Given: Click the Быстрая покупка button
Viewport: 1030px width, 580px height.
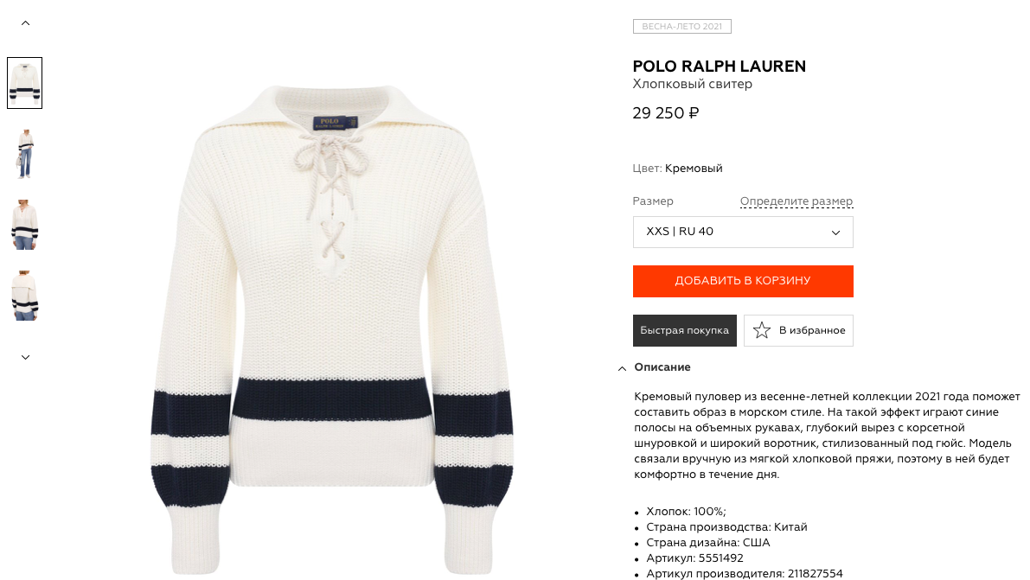Looking at the screenshot, I should [x=684, y=330].
